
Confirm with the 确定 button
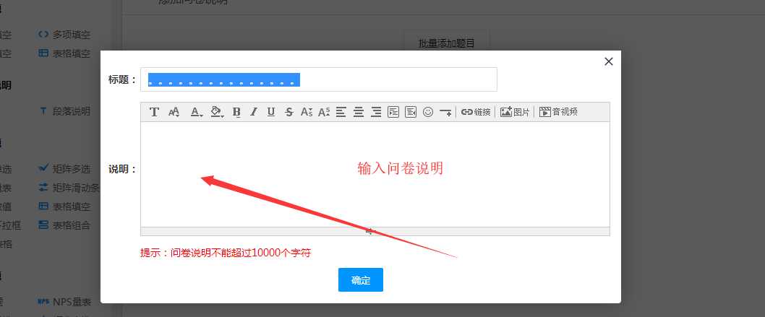tap(361, 280)
